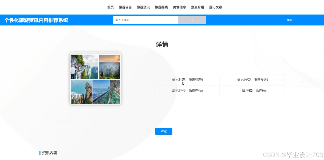Switch to the 景点介绍 menu item
This screenshot has height=160, width=324.
pos(197,7)
